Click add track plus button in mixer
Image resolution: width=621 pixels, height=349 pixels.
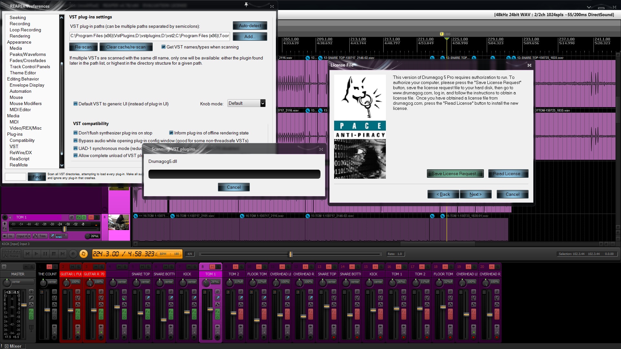(x=4, y=267)
